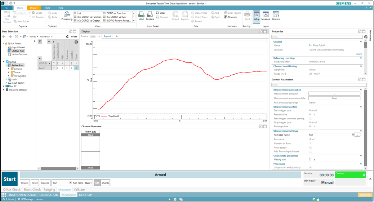Split the Channel Overview panel
This screenshot has height=202, width=374.
261,126
